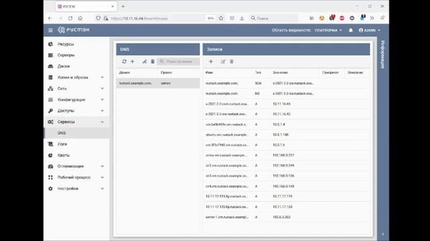Select record with value 10.11.17.119

click(286, 196)
